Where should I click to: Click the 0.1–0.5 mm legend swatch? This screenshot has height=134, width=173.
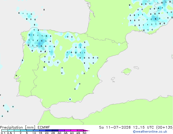[5, 130]
